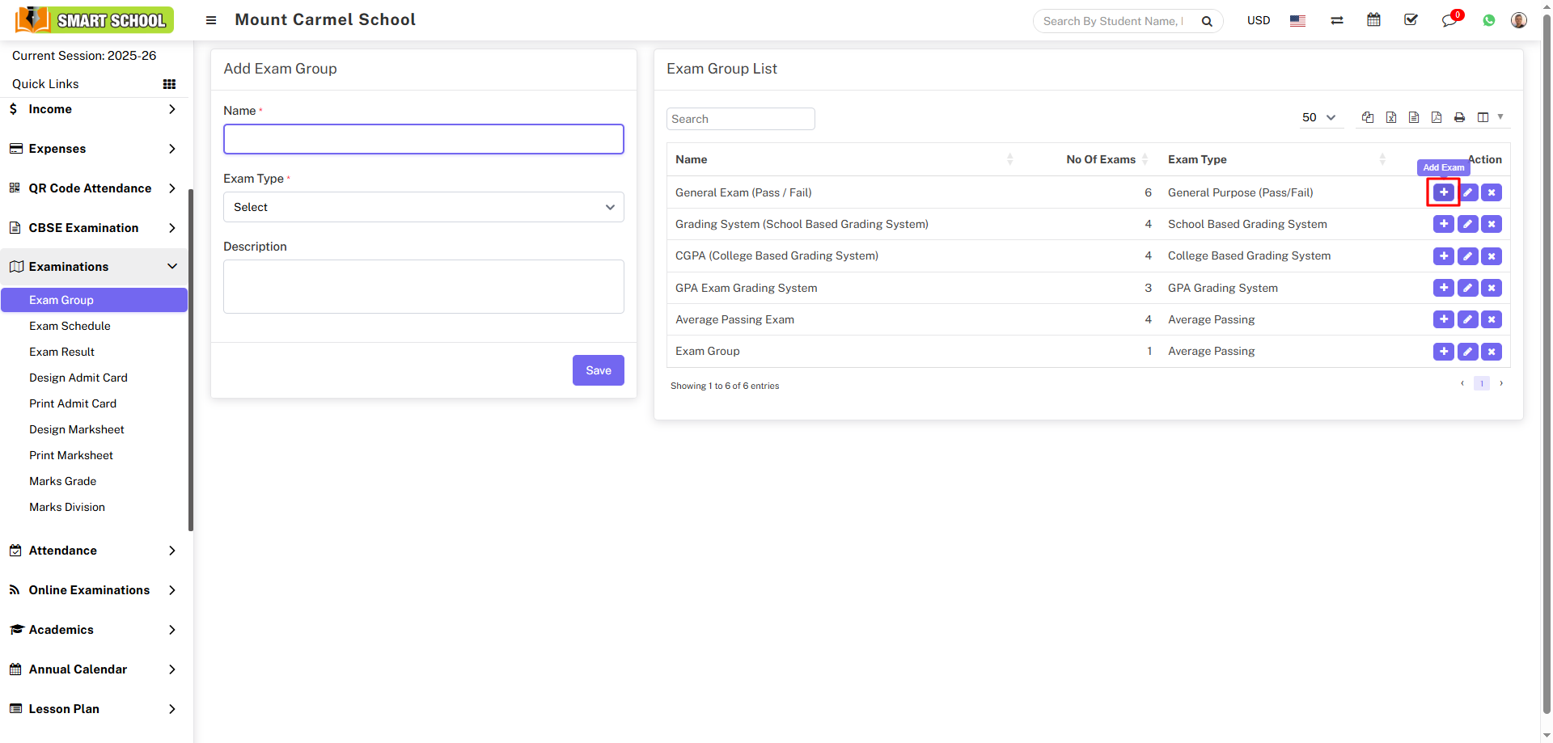Click the WhatsApp icon in header
The height and width of the screenshot is (743, 1553).
click(1488, 20)
